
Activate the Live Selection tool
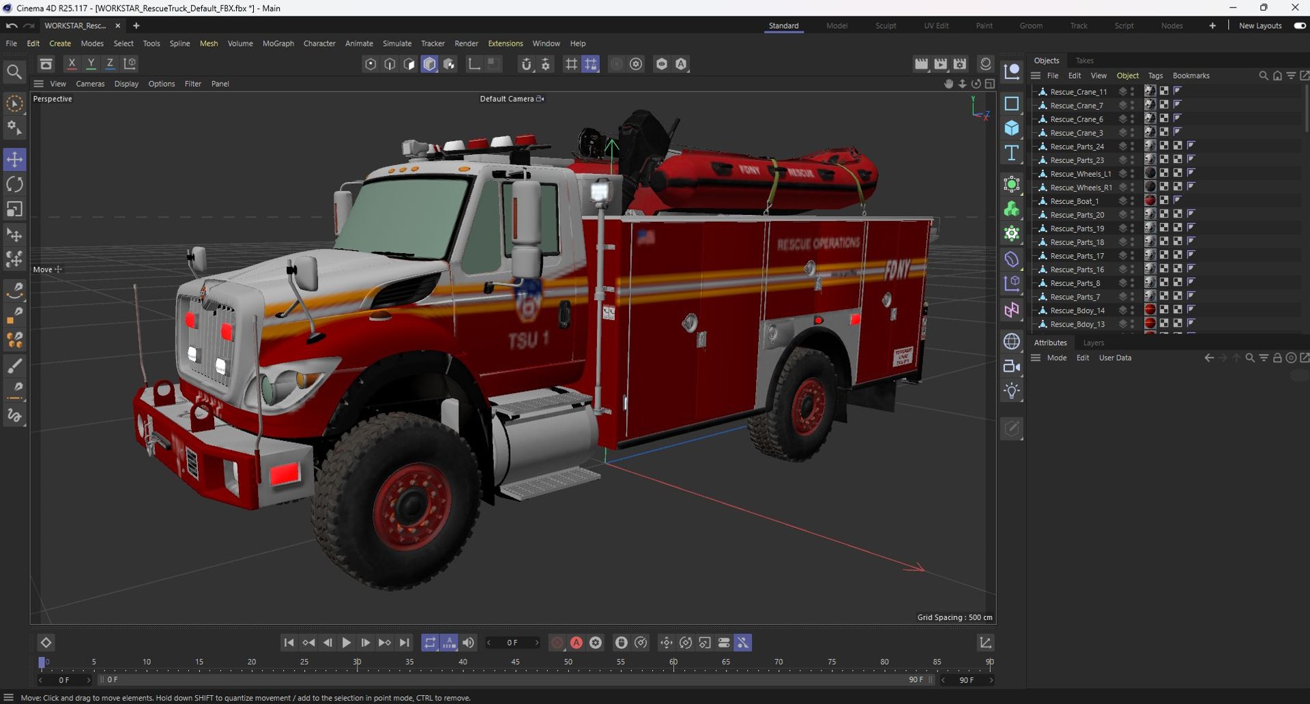coord(14,104)
